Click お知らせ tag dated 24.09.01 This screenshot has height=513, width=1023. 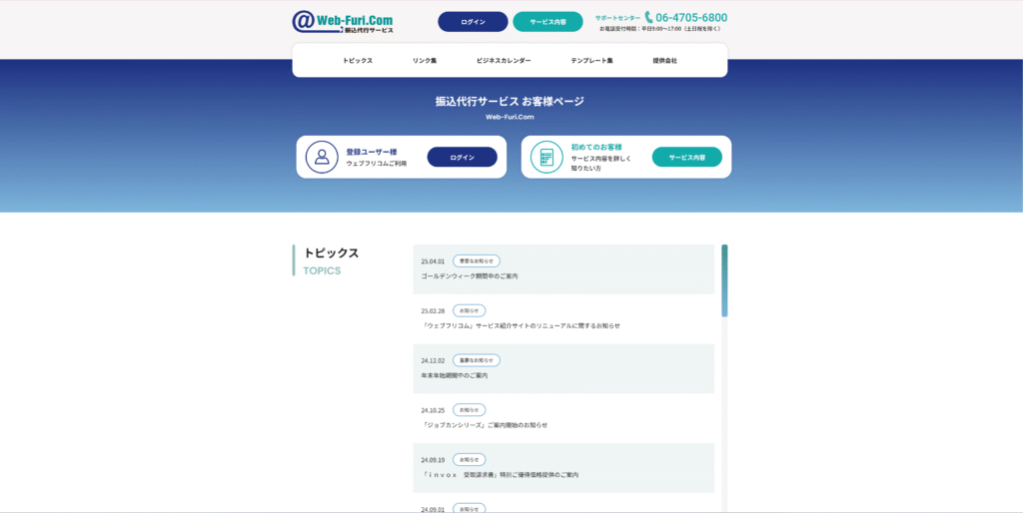coord(470,508)
